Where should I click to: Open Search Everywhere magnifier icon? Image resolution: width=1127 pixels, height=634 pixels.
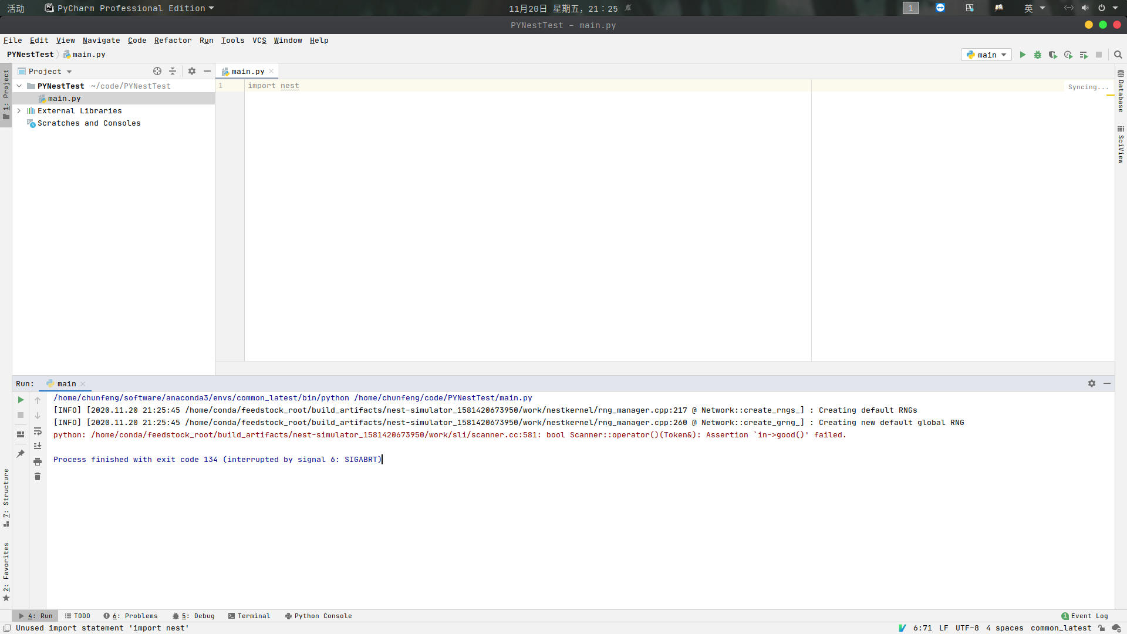1118,54
